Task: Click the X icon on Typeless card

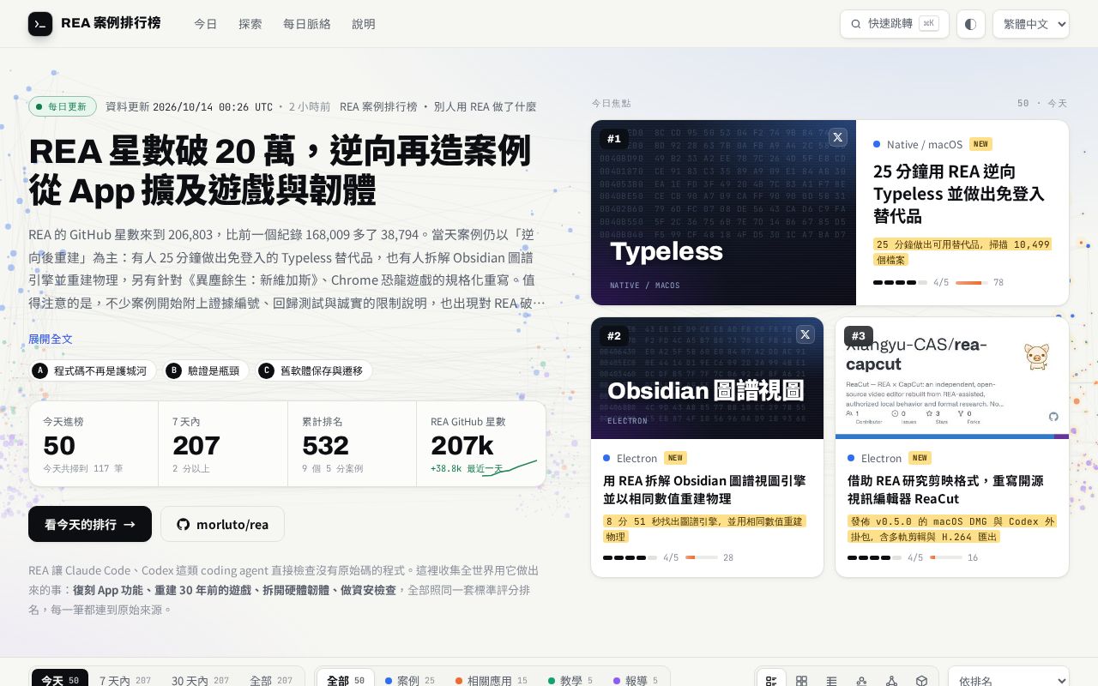Action: (838, 137)
